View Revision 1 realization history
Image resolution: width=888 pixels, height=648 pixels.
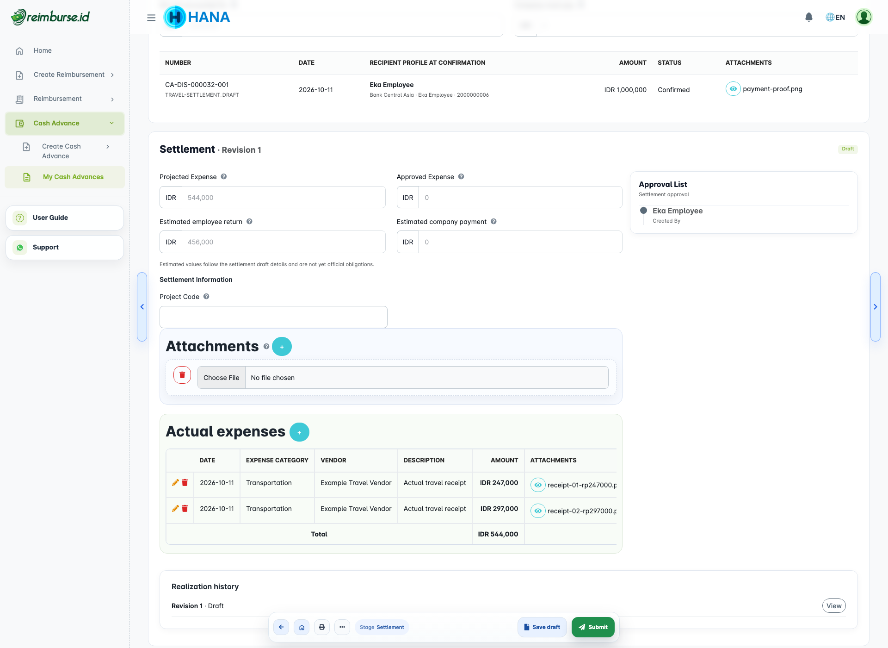834,606
